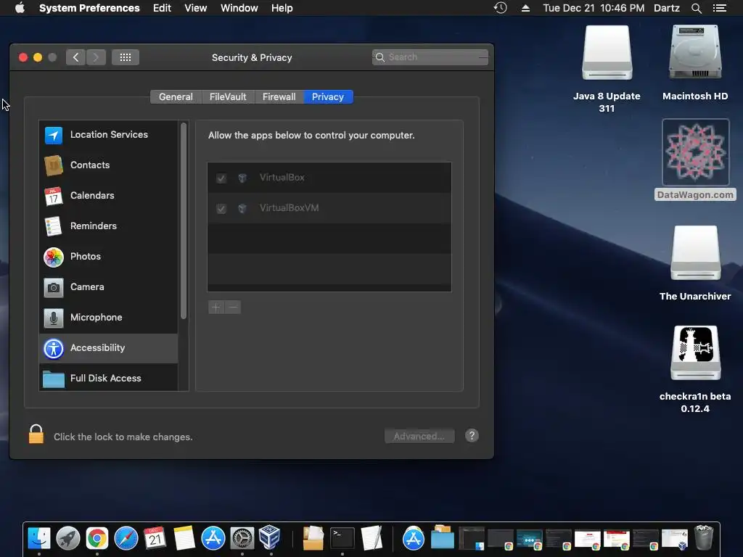Launch Launchpad rocket icon in Dock
Image resolution: width=743 pixels, height=557 pixels.
(x=68, y=539)
